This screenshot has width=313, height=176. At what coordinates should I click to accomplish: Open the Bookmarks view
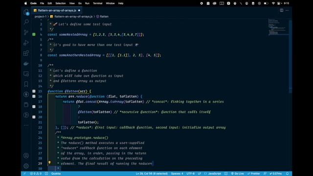(26, 84)
